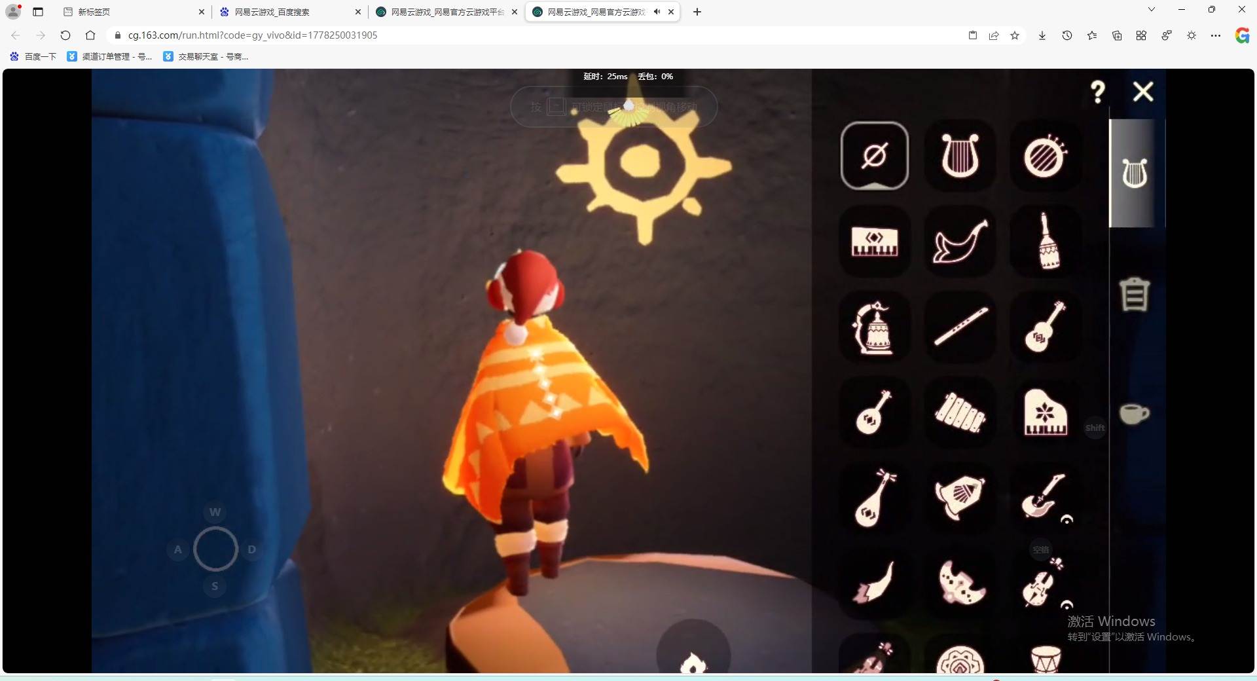Pick the electric guitar instrument
The image size is (1257, 681).
coord(1045,498)
